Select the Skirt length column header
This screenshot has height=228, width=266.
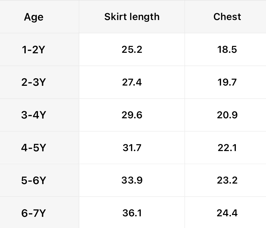pos(132,17)
